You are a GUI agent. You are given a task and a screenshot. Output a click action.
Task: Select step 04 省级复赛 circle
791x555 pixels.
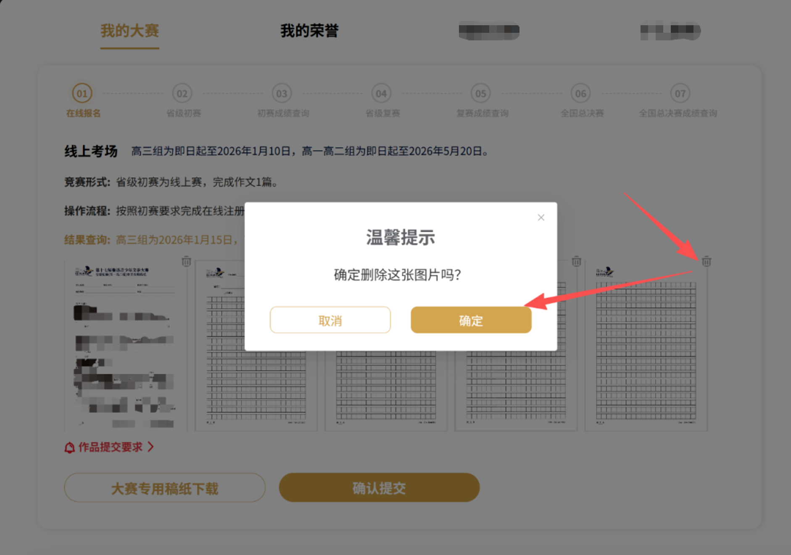(x=381, y=93)
